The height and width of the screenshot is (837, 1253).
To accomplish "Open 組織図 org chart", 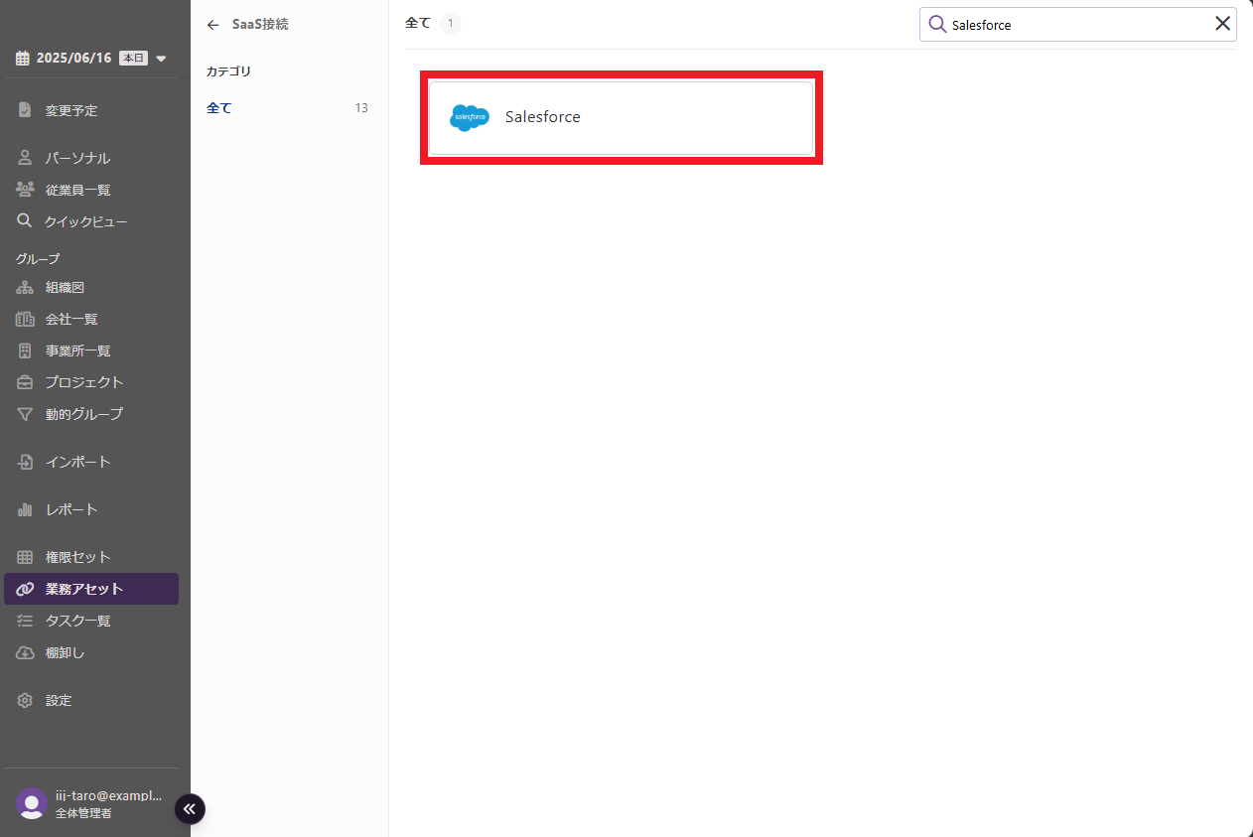I will (x=65, y=287).
